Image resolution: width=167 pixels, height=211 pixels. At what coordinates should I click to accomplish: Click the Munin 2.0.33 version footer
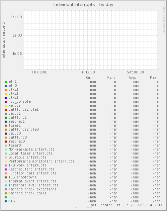(84, 207)
